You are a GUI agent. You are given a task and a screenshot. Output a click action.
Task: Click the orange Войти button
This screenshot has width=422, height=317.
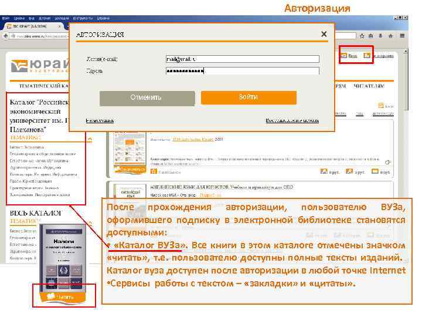click(x=249, y=97)
